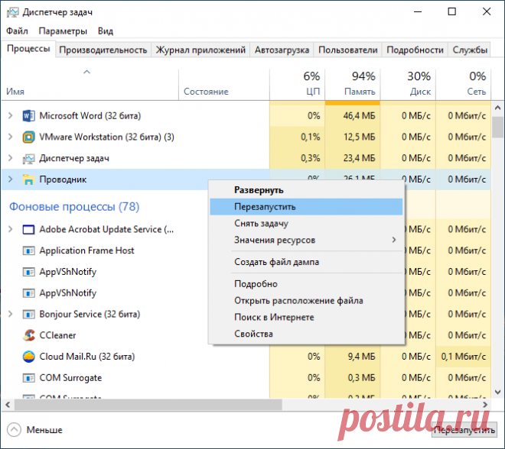
Task: Click the COM Surrogate 0,3 МБ row icon
Action: tap(28, 378)
